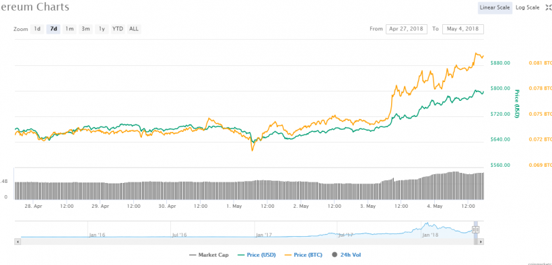Switch to Linear Scale
This screenshot has height=265, width=552.
click(495, 8)
